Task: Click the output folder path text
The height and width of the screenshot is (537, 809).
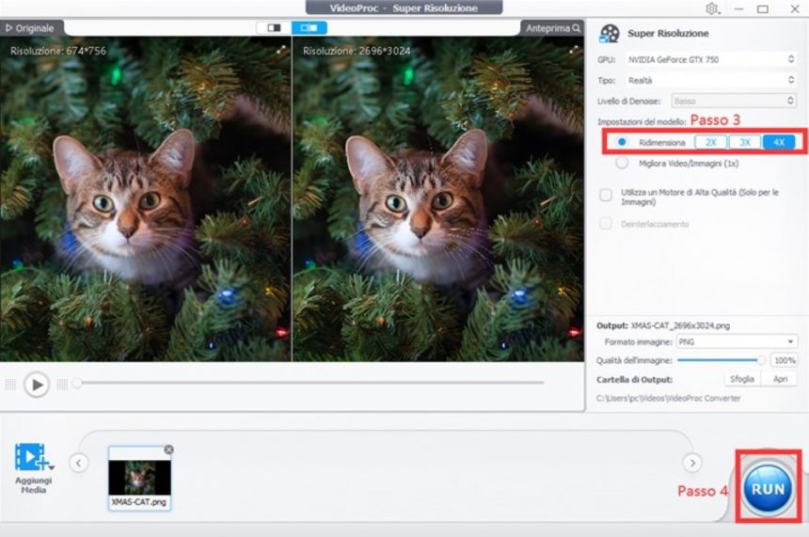Action: pos(668,398)
